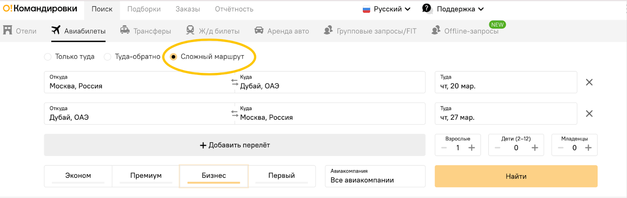627x198 pixels.
Task: Increase the Взрослые passenger count
Action: point(471,148)
